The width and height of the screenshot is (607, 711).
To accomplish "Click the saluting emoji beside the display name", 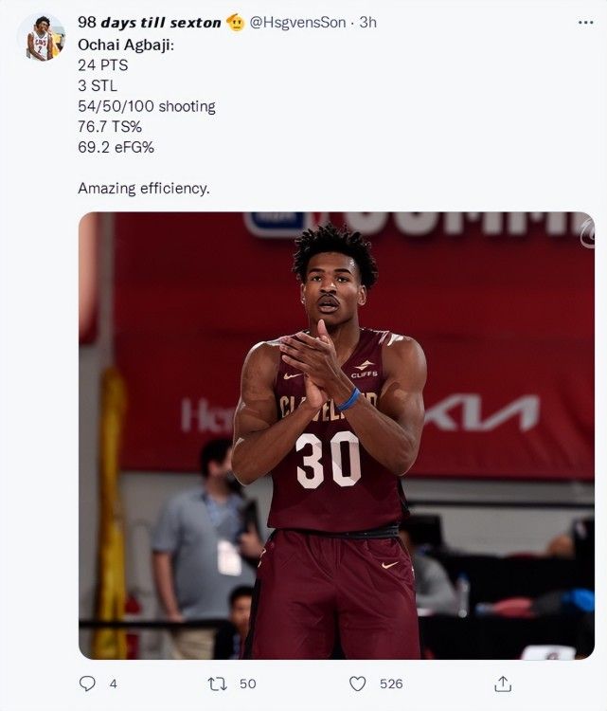I will pyautogui.click(x=236, y=23).
